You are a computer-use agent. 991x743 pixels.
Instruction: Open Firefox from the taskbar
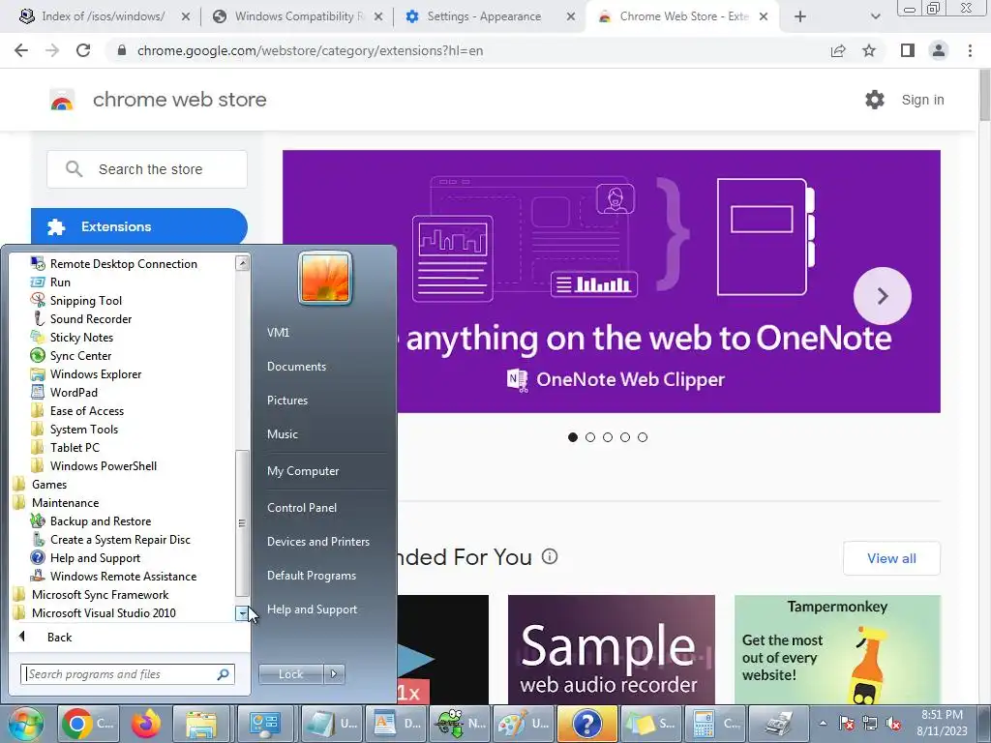coord(146,724)
